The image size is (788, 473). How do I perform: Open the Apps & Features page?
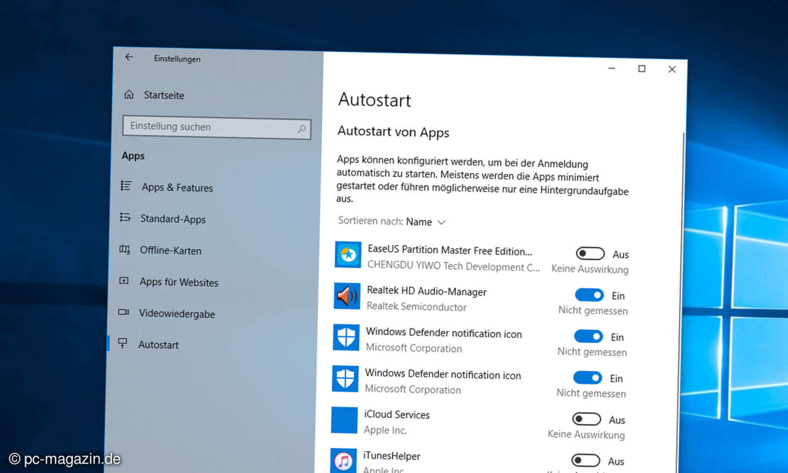pos(177,187)
